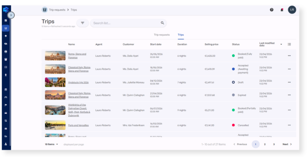
Task: Click the Draft status text
Action: click(241, 82)
